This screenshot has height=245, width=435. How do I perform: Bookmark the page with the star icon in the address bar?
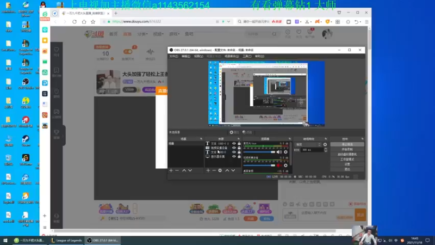point(93,22)
